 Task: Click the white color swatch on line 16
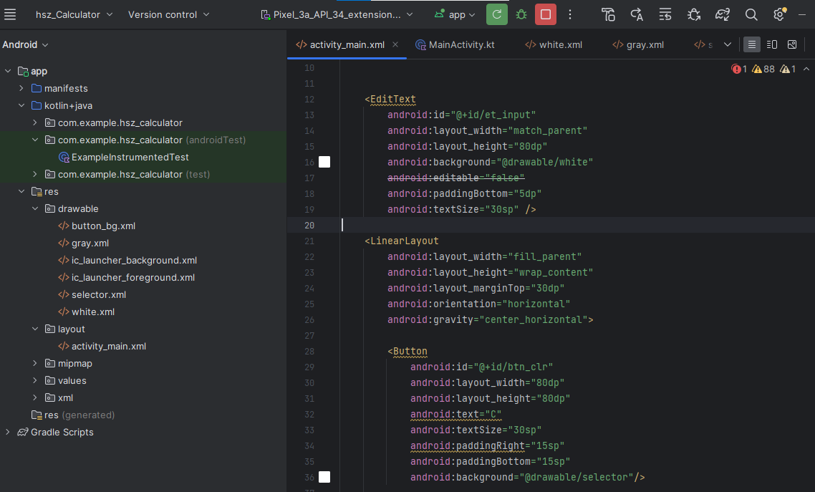324,163
